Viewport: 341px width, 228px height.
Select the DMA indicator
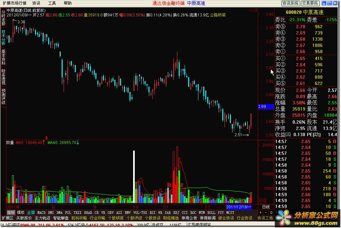coord(59,213)
